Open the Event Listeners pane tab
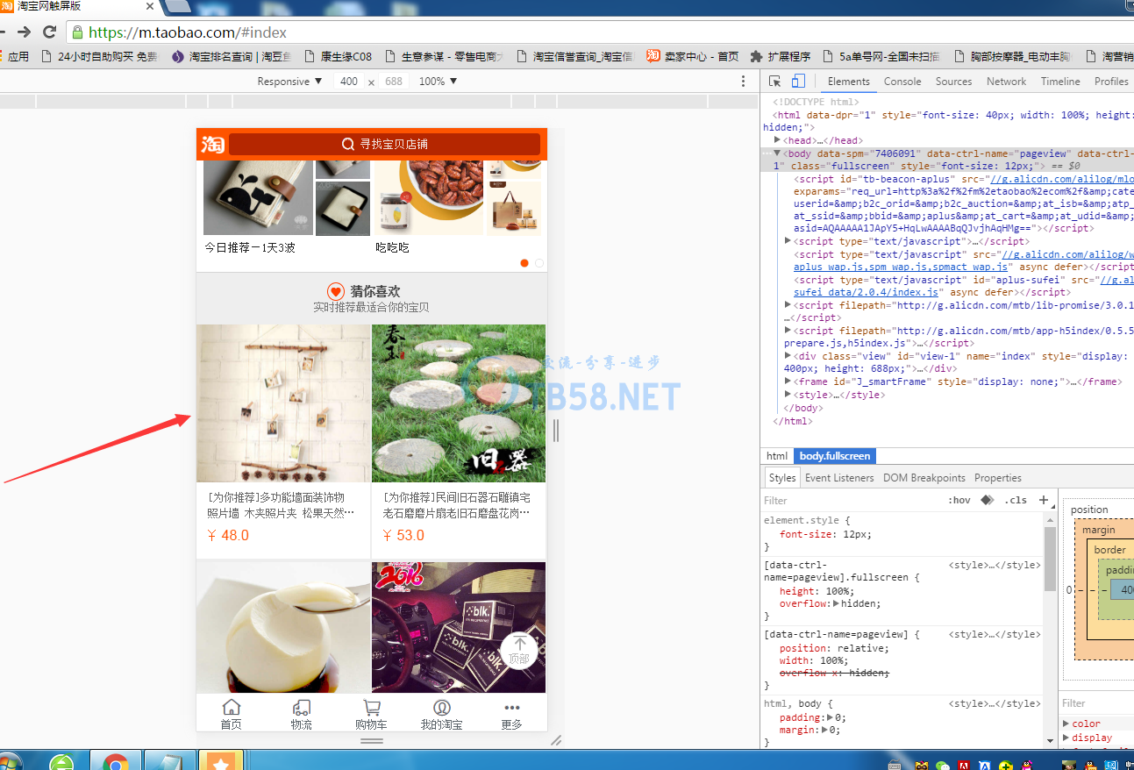 [x=839, y=478]
